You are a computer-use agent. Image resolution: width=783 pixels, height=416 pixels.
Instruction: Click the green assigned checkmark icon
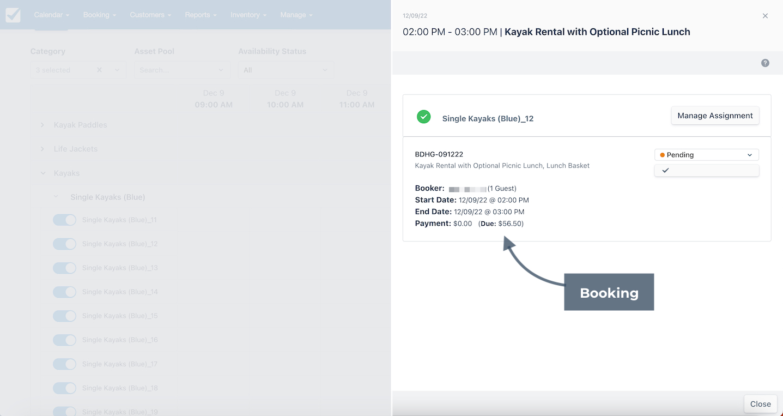coord(423,116)
